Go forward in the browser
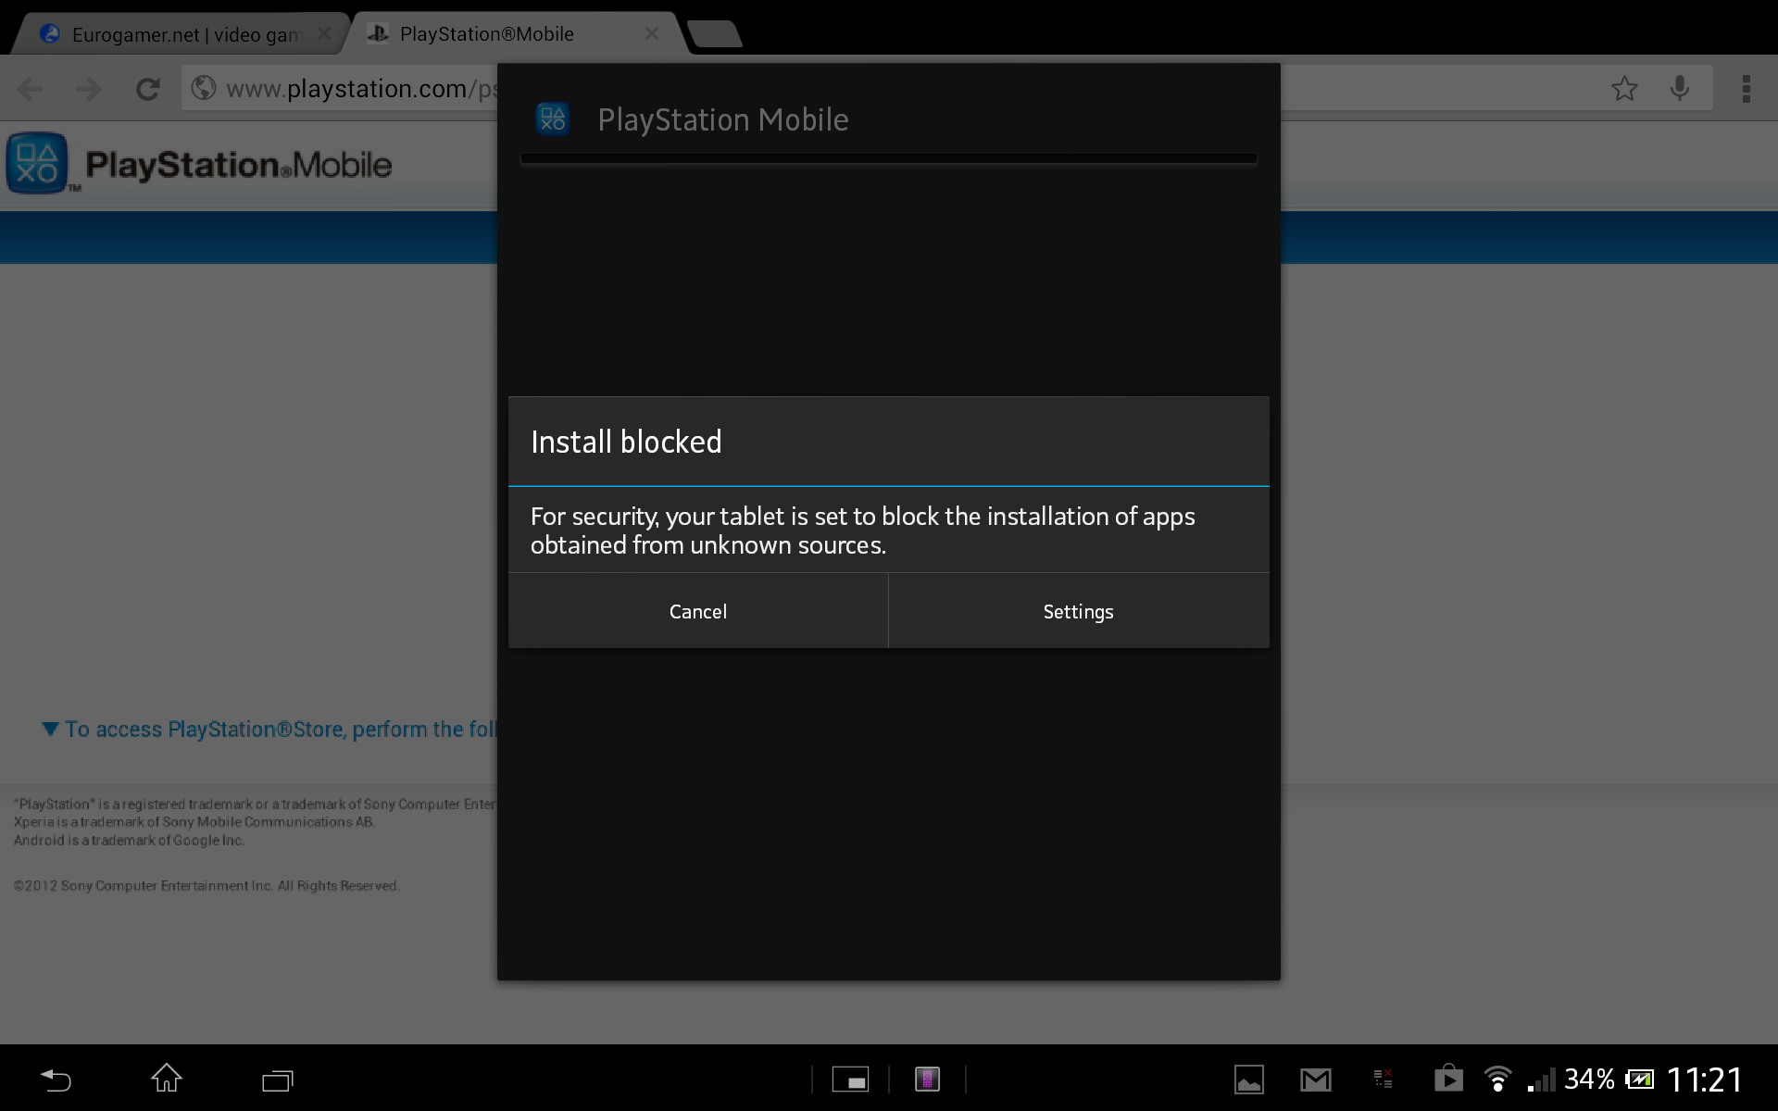Screen dimensions: 1778x1111 (x=89, y=89)
